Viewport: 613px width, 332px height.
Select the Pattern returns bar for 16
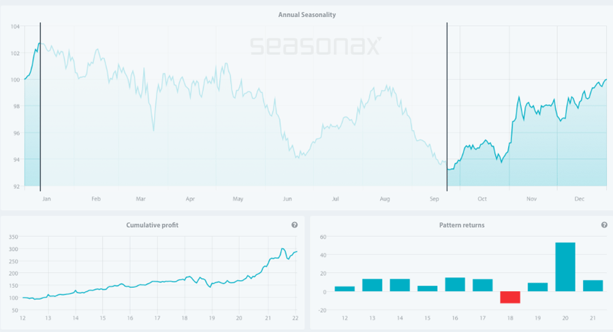click(x=455, y=285)
